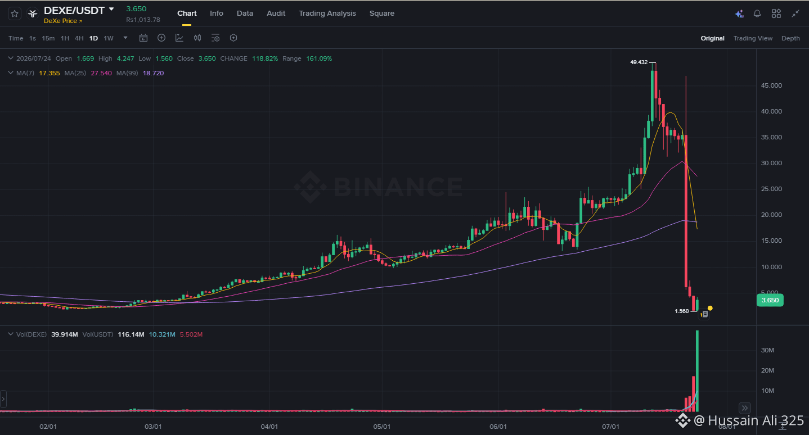The height and width of the screenshot is (435, 809).
Task: Click the 04/01 date on the time axis
Action: tap(270, 427)
